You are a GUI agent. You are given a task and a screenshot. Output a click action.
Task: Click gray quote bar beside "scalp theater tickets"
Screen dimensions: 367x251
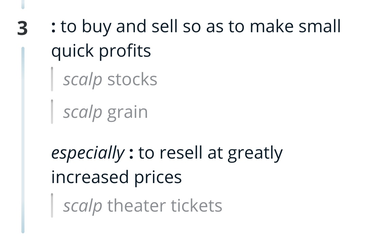(52, 205)
